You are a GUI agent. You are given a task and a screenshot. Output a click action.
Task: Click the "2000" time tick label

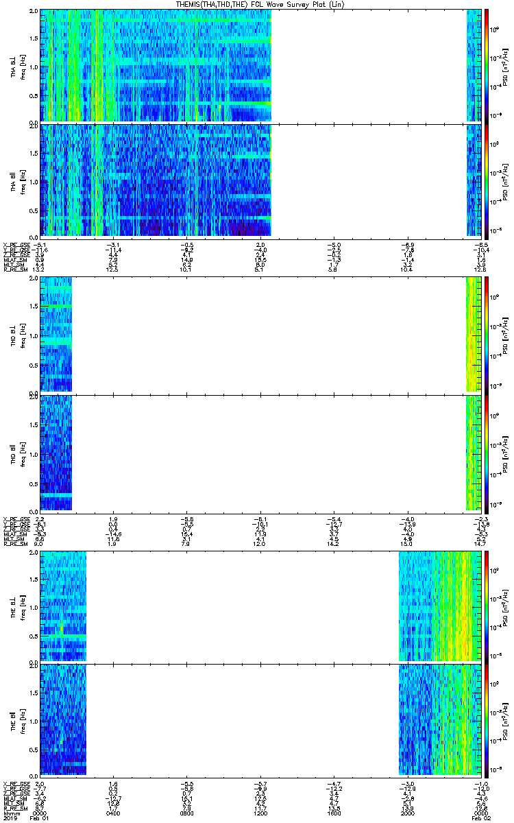[x=407, y=813]
